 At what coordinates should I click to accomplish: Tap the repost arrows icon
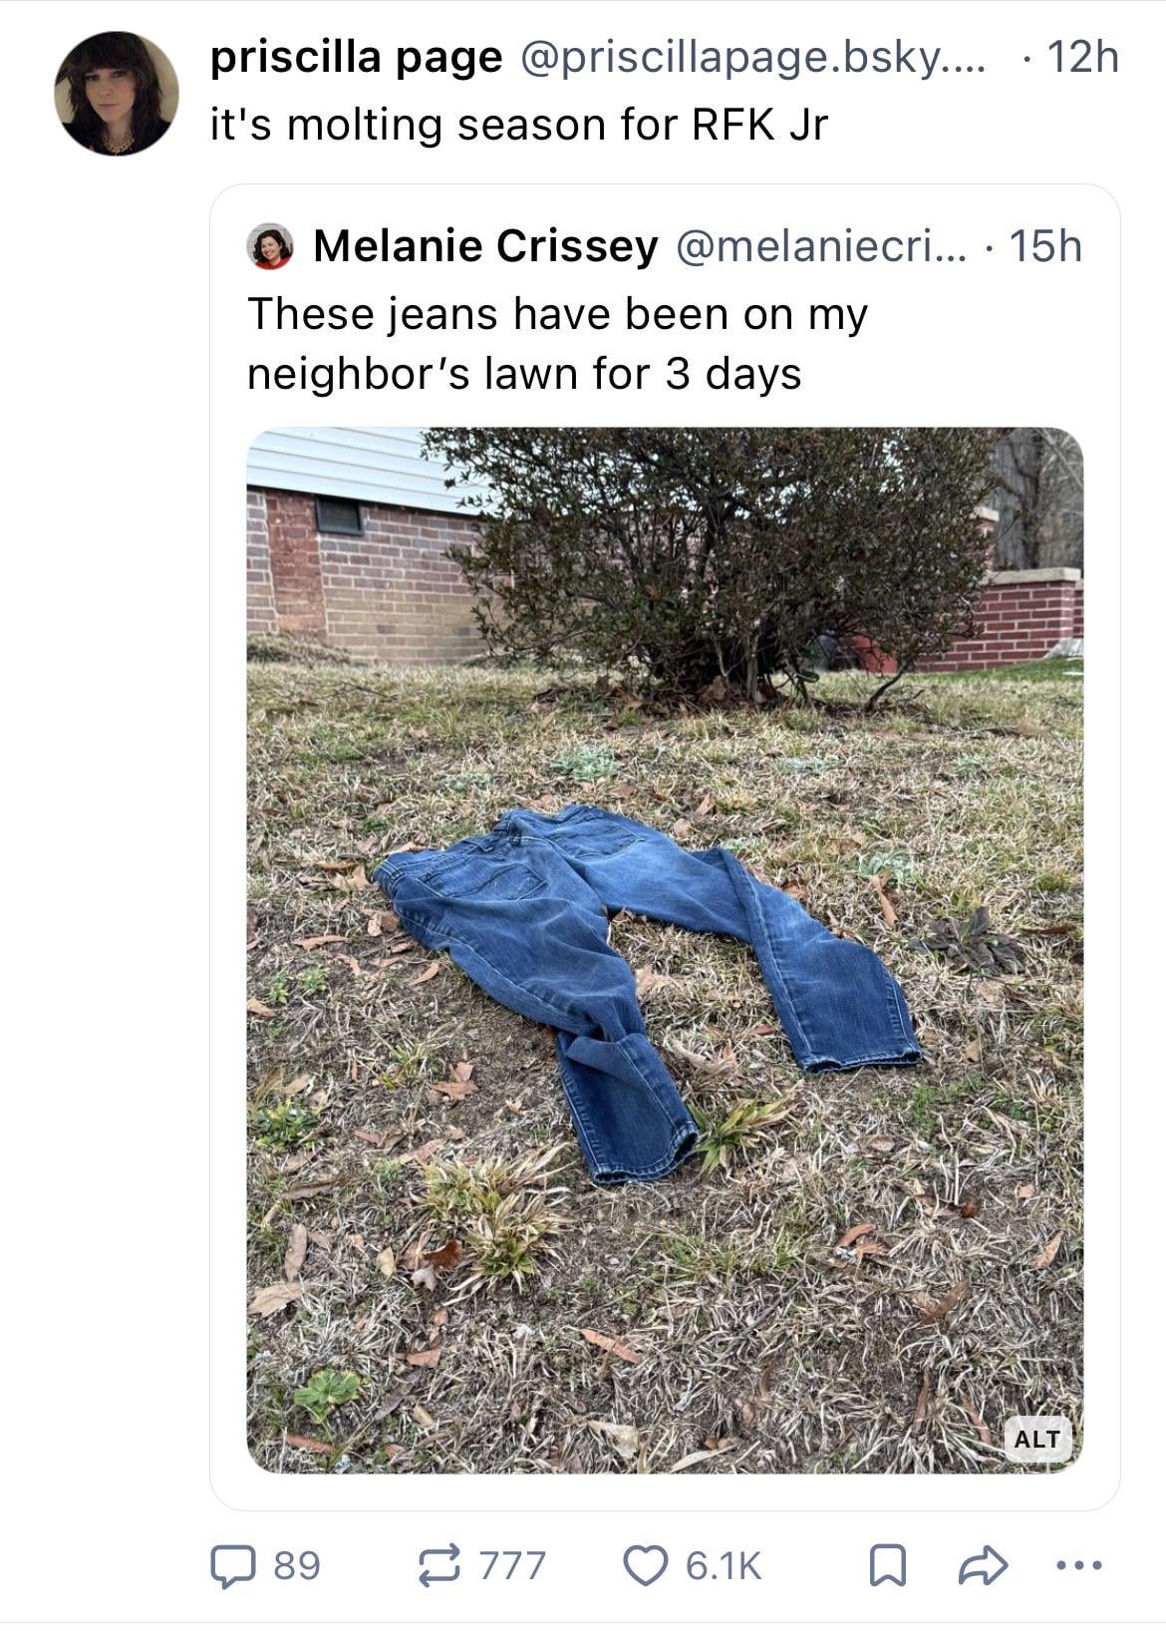tap(440, 1565)
